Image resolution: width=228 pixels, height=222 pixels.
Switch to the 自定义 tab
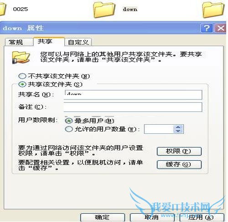click(x=78, y=42)
